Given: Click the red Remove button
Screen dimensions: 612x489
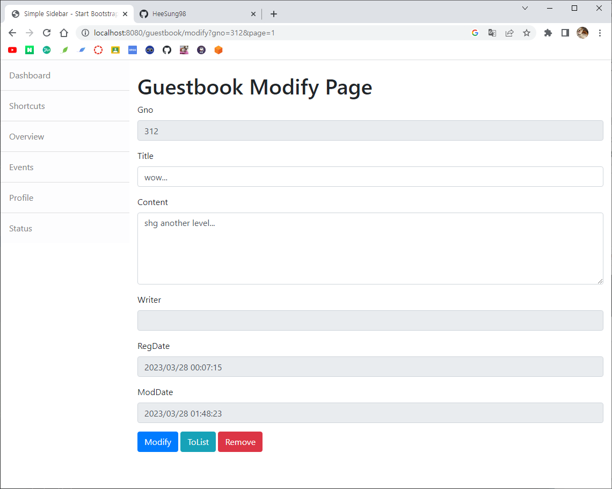Looking at the screenshot, I should (240, 442).
